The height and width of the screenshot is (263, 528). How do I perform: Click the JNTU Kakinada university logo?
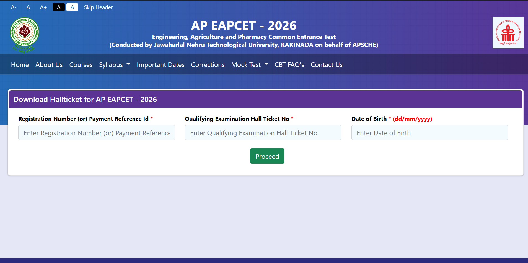24,34
